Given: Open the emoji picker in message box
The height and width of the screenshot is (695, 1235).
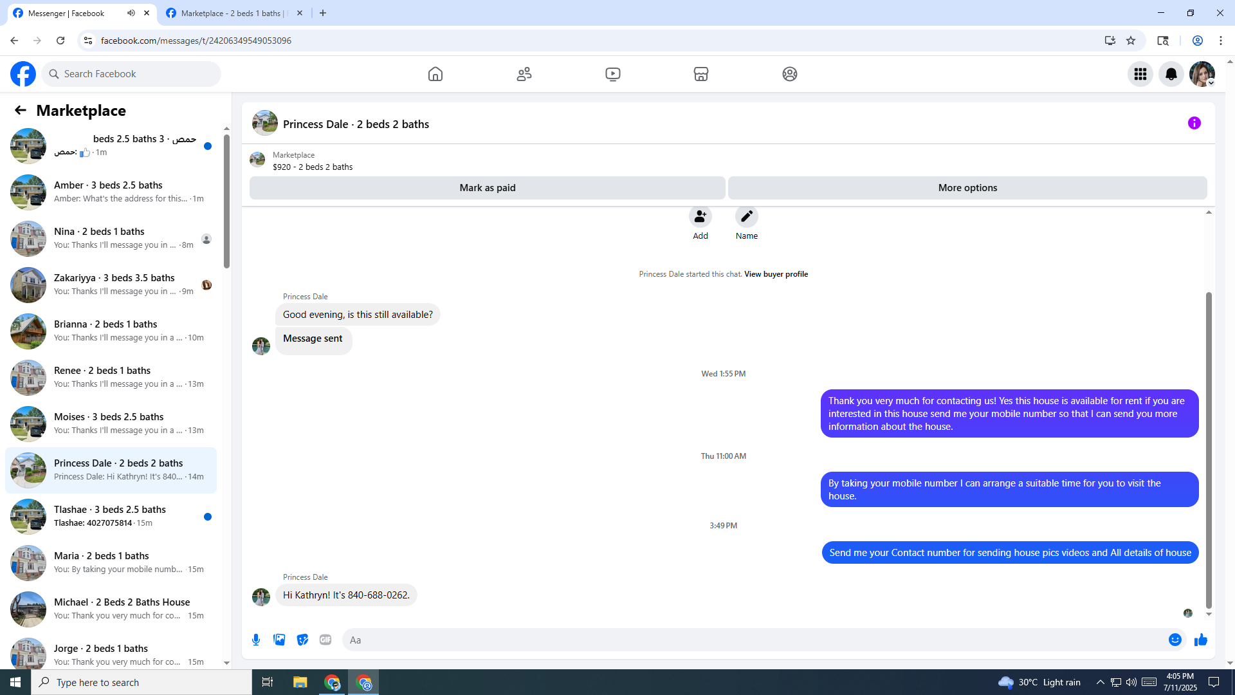Looking at the screenshot, I should [x=1175, y=640].
